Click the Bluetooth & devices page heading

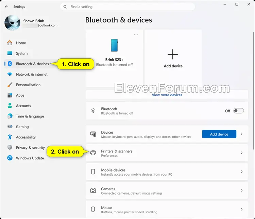click(x=119, y=20)
